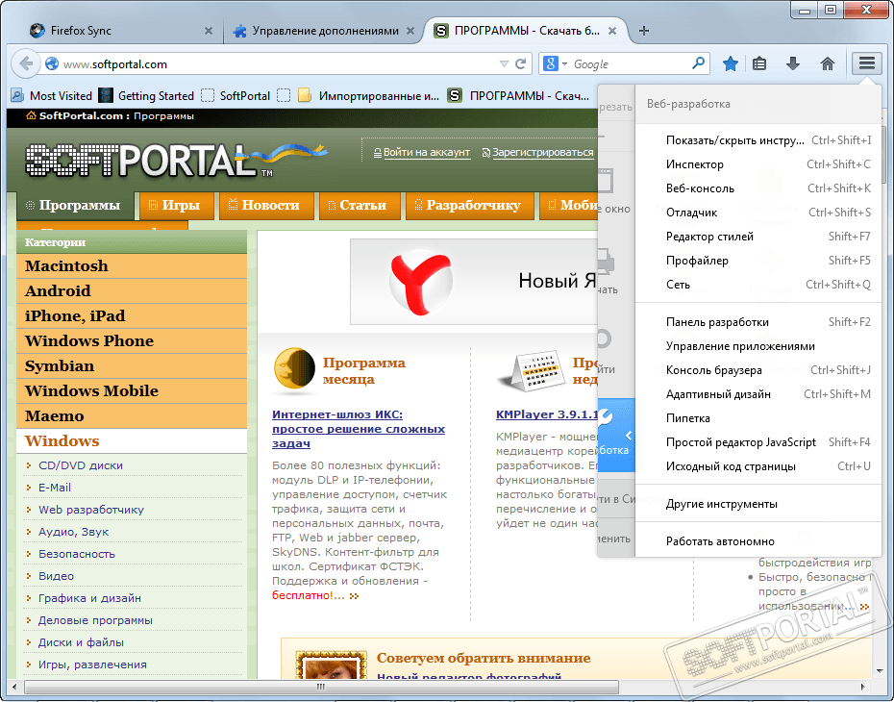Toggle the hamburger menu button
Viewport: 894px width, 702px height.
(x=867, y=63)
